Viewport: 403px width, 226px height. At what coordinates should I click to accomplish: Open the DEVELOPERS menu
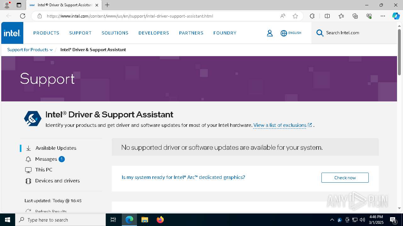point(154,33)
